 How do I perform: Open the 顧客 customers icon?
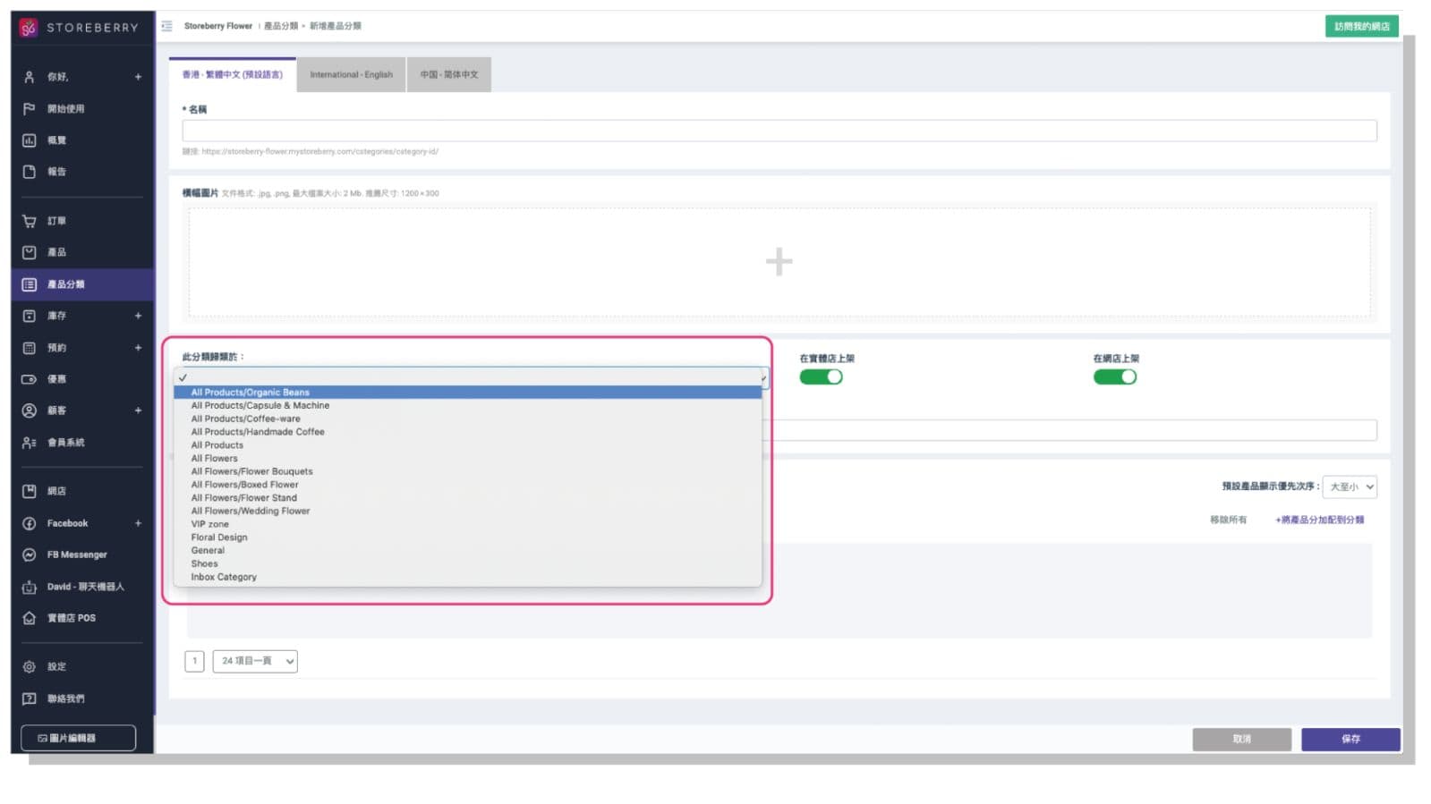coord(29,410)
